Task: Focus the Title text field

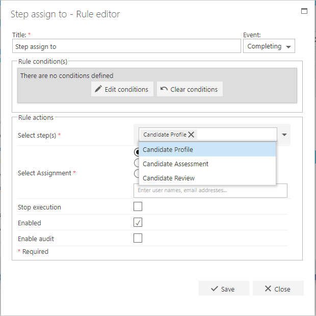Action: pos(126,46)
